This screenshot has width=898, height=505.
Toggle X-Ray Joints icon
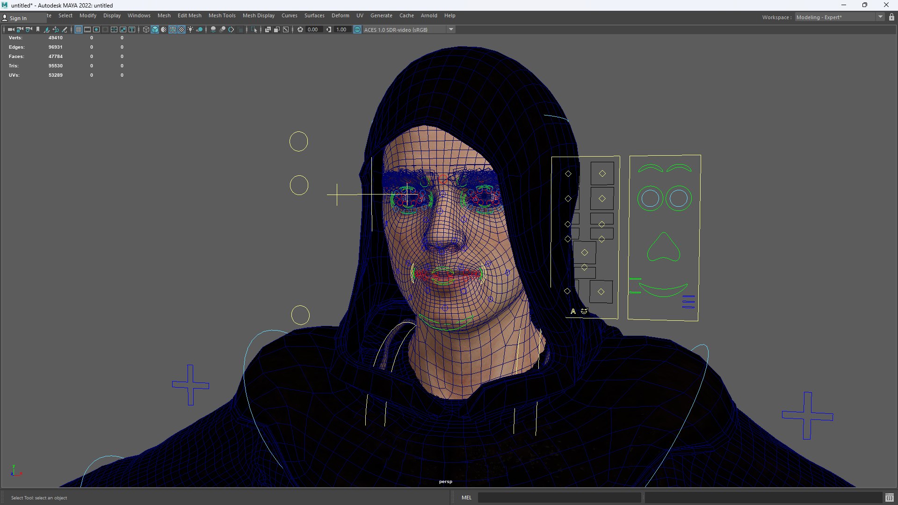(x=286, y=29)
